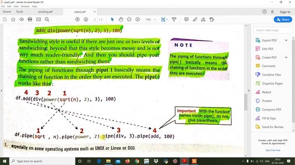Click the taskbar search box

pos(42,161)
